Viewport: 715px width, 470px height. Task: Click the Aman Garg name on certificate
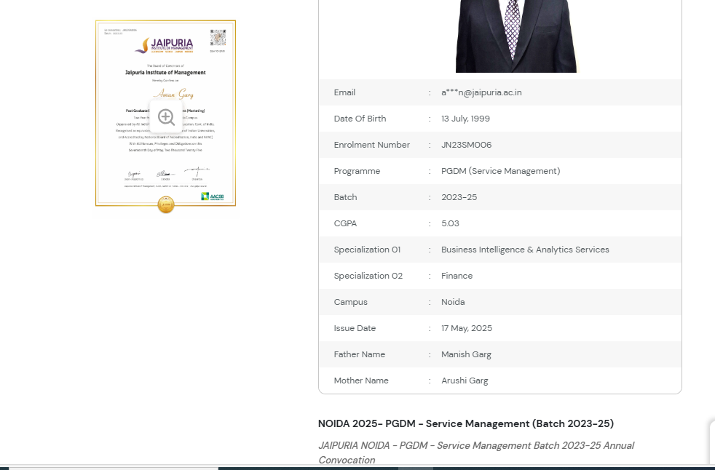(x=173, y=94)
